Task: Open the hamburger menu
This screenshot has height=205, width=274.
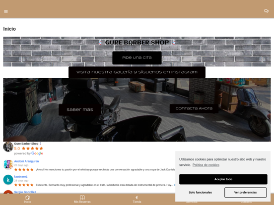Action: click(6, 11)
